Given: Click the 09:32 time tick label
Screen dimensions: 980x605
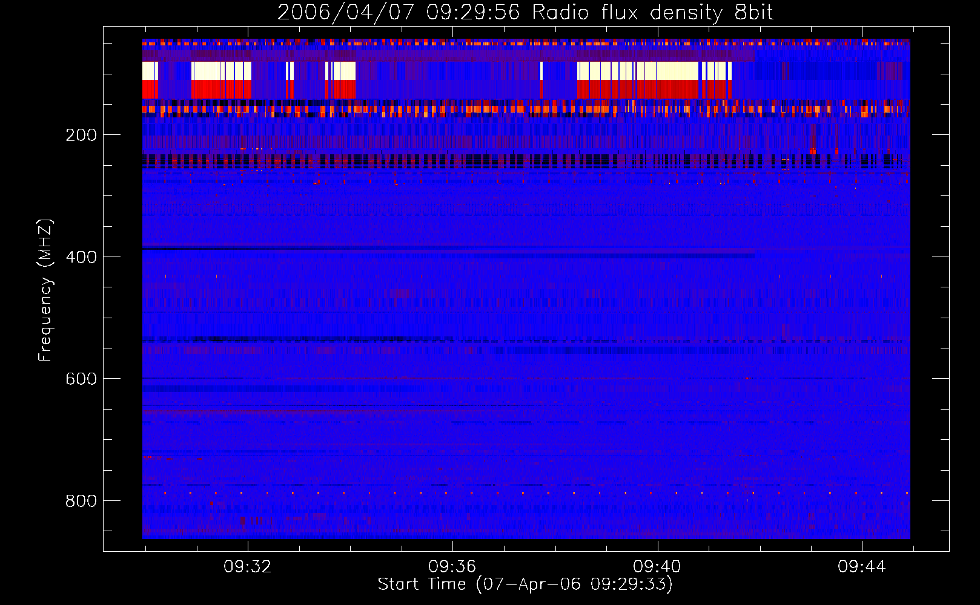Looking at the screenshot, I should click(x=248, y=567).
